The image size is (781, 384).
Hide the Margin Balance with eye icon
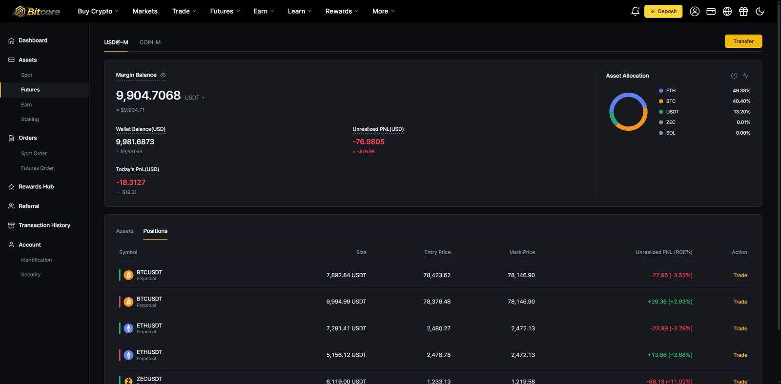pos(163,75)
